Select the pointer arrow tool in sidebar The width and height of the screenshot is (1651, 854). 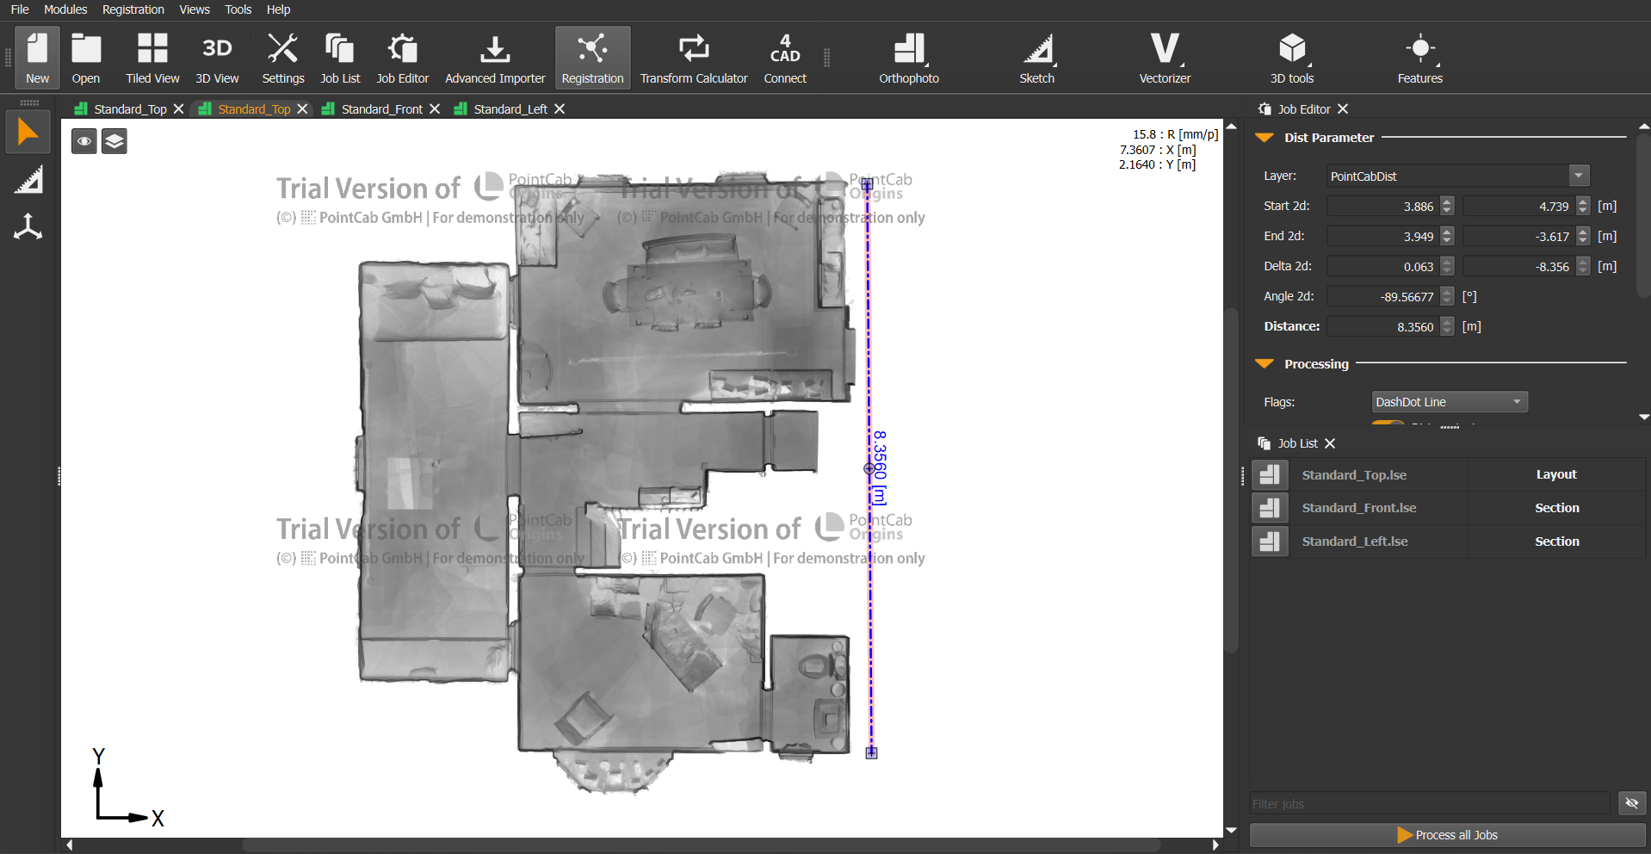[28, 133]
